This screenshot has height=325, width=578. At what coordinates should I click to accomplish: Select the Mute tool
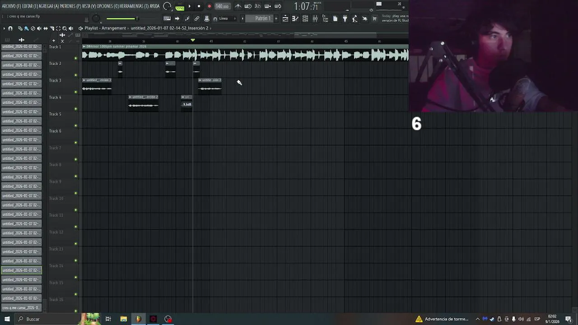click(39, 28)
